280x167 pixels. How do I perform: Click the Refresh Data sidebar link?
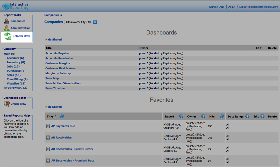click(21, 36)
